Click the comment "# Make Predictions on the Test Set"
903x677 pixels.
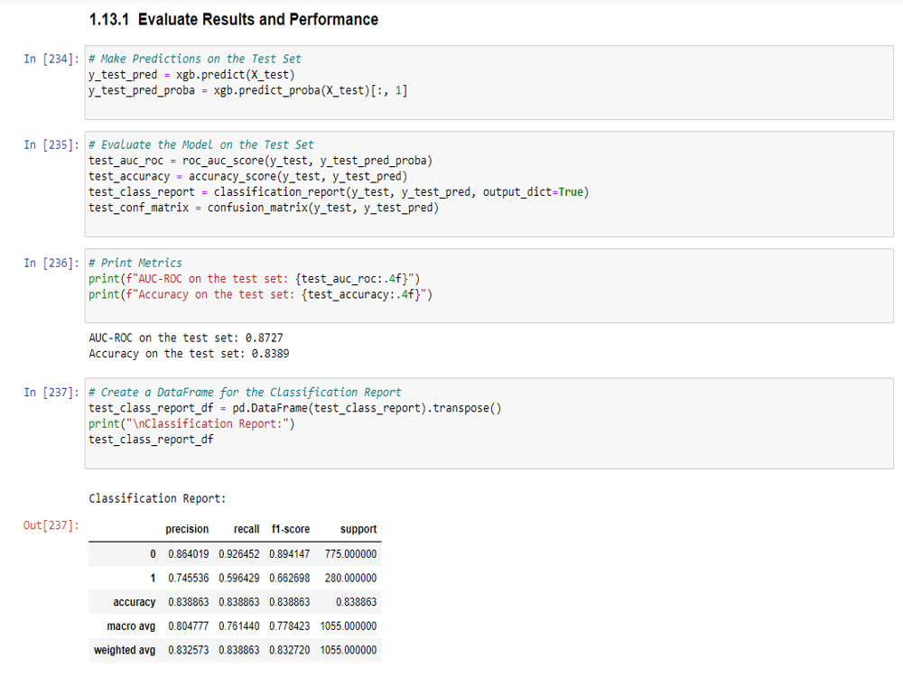tap(195, 59)
